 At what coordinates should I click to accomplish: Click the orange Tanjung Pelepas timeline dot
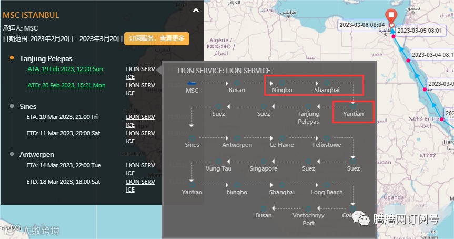[12, 58]
